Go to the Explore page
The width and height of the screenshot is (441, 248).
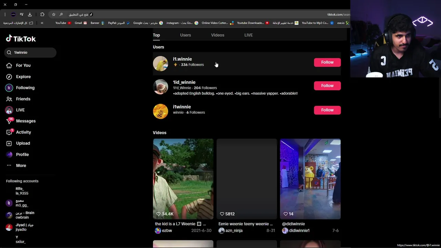(19, 76)
